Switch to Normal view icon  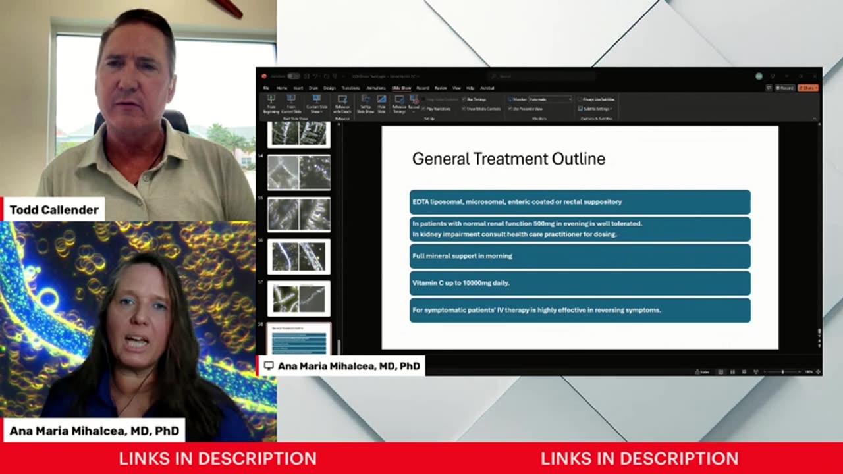pyautogui.click(x=721, y=372)
